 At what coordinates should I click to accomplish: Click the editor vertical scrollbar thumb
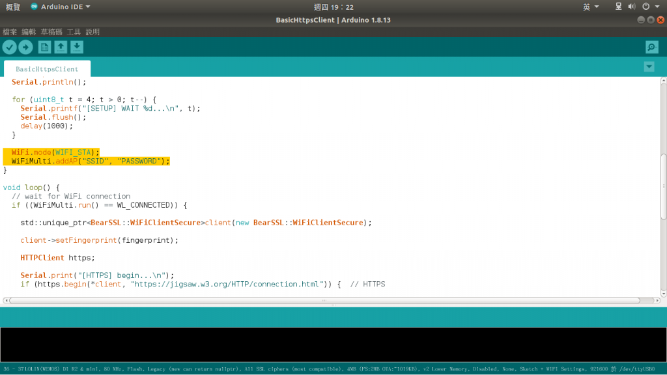pyautogui.click(x=664, y=187)
